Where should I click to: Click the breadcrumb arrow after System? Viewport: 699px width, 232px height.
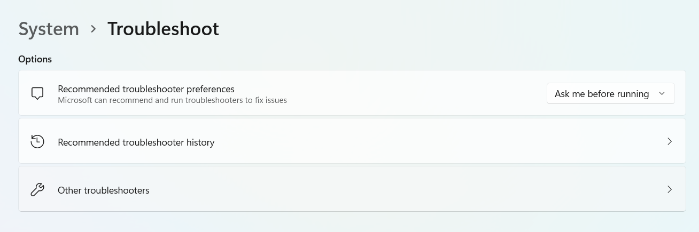click(94, 29)
